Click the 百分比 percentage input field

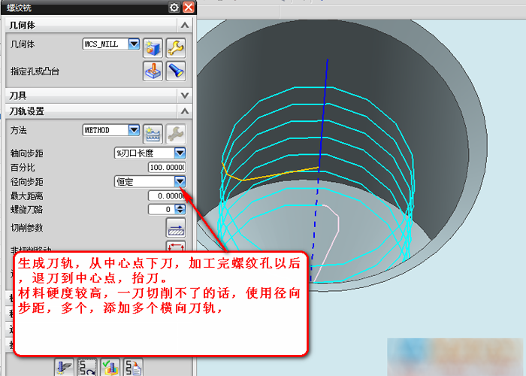(166, 167)
